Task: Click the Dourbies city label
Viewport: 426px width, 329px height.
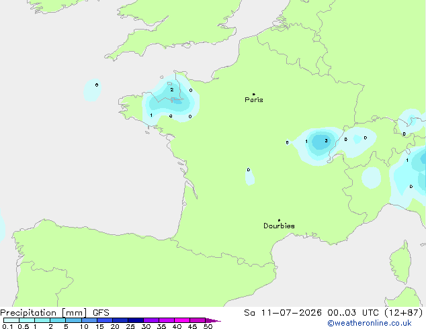Action: (279, 226)
